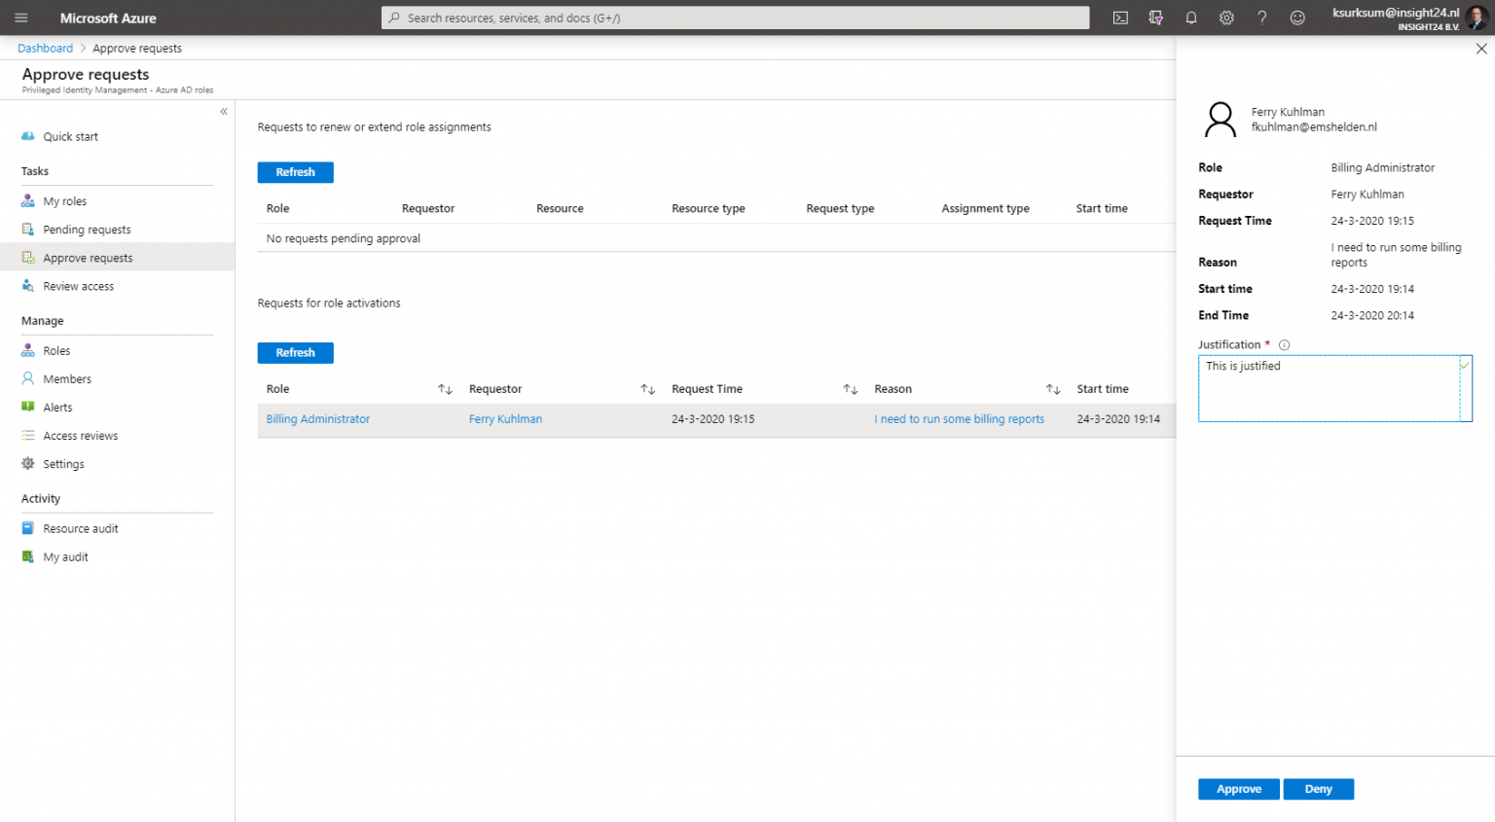The height and width of the screenshot is (822, 1495).
Task: Select My roles in the Tasks section
Action: 64,200
